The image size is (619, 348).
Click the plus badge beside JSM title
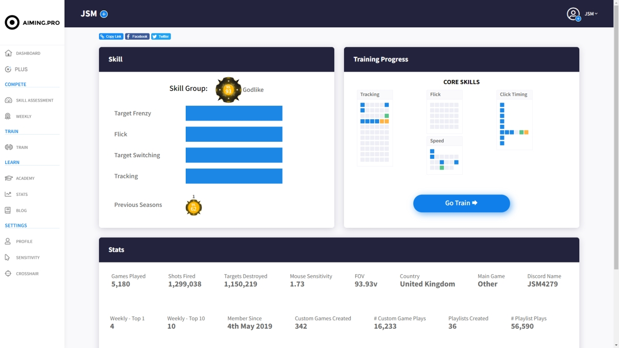point(104,14)
